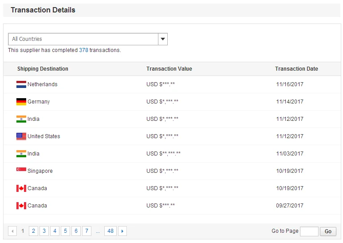Screen dimensions: 343x243
Task: Click the Netherlands flag icon
Action: 21,84
